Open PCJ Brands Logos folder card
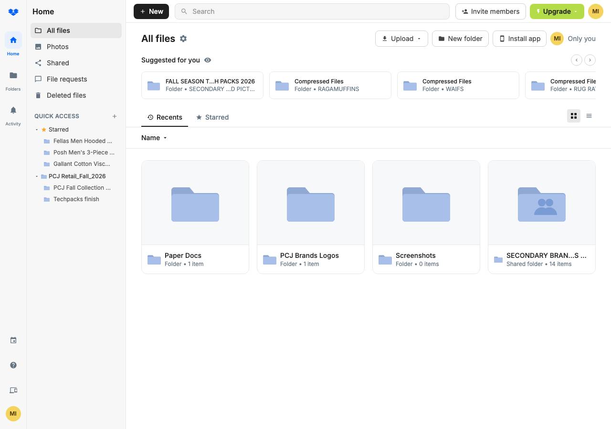The height and width of the screenshot is (429, 611). 311,217
